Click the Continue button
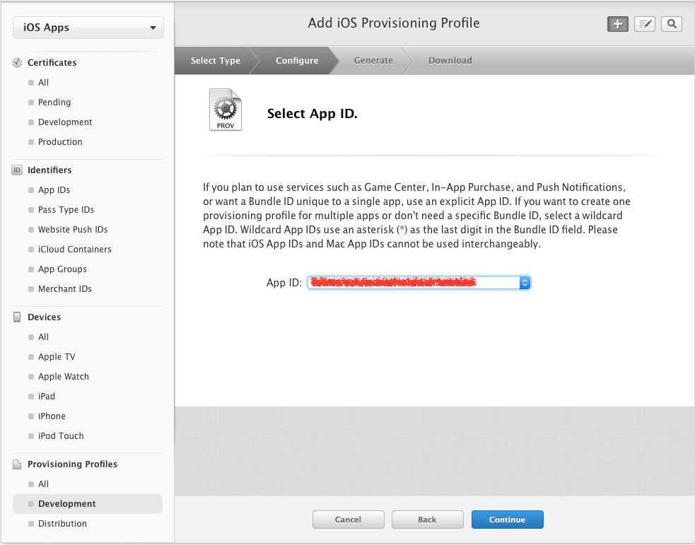The image size is (695, 545). (x=507, y=520)
